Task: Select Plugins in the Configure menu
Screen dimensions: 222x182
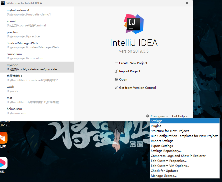Action: click(x=156, y=126)
